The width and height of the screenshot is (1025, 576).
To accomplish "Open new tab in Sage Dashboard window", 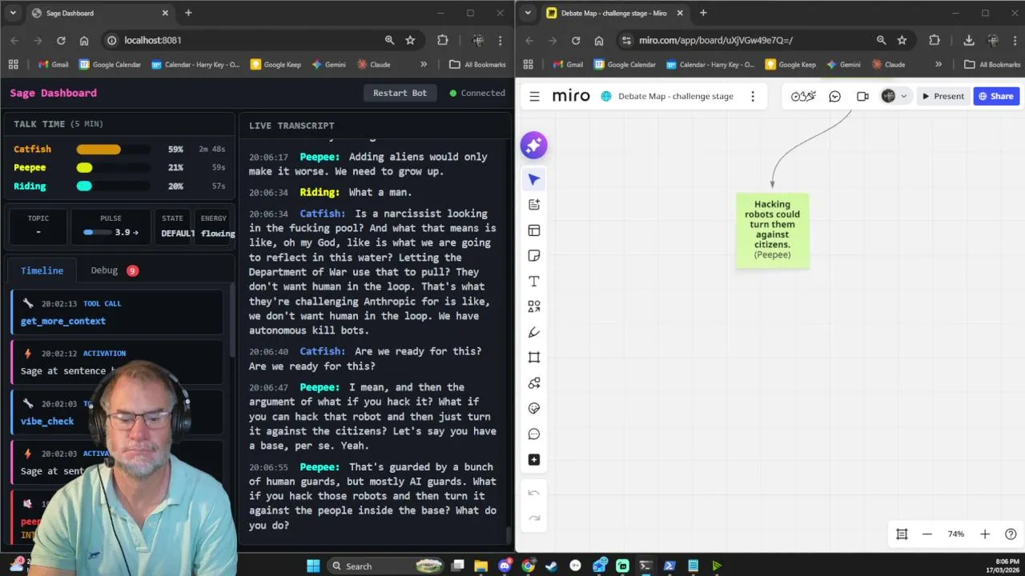I will [x=188, y=13].
